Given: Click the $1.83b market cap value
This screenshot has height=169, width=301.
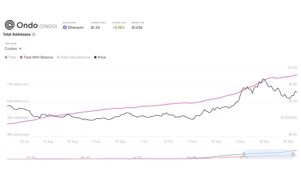Looking at the screenshot, I should [137, 27].
